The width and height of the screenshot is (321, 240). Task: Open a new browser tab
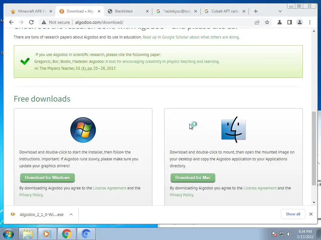pos(256,11)
